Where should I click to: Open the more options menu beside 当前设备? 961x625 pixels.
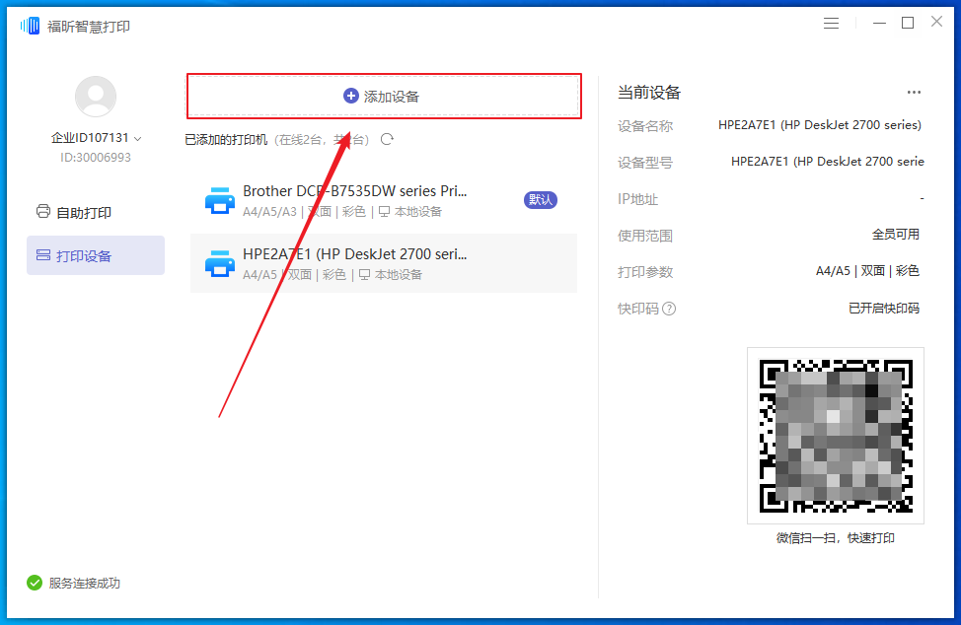click(913, 92)
